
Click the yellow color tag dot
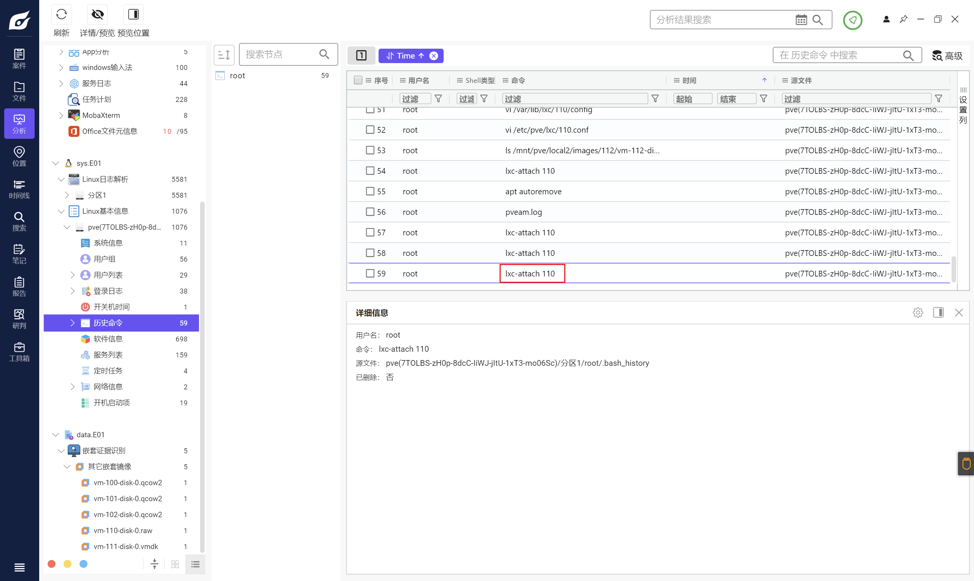[x=67, y=564]
